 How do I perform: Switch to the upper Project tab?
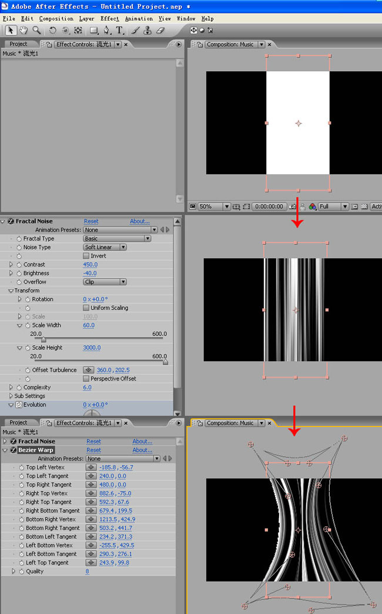click(x=18, y=44)
